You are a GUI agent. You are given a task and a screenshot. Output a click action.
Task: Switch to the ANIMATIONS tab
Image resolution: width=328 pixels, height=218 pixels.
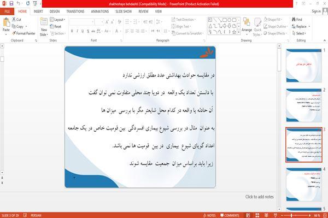click(x=100, y=11)
